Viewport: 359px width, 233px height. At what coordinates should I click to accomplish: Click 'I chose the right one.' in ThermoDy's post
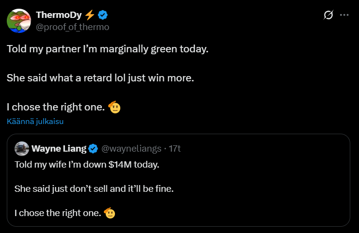[55, 108]
